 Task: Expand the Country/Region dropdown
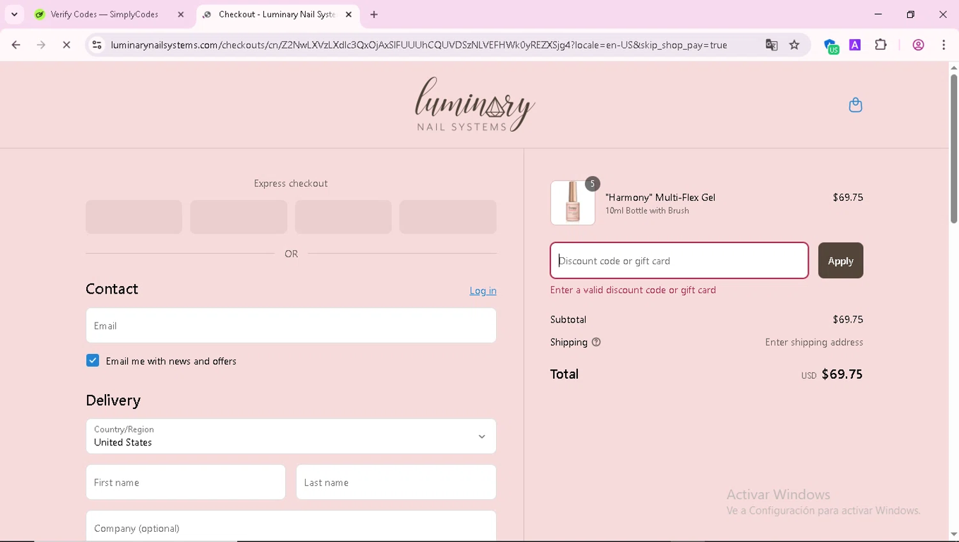(291, 436)
